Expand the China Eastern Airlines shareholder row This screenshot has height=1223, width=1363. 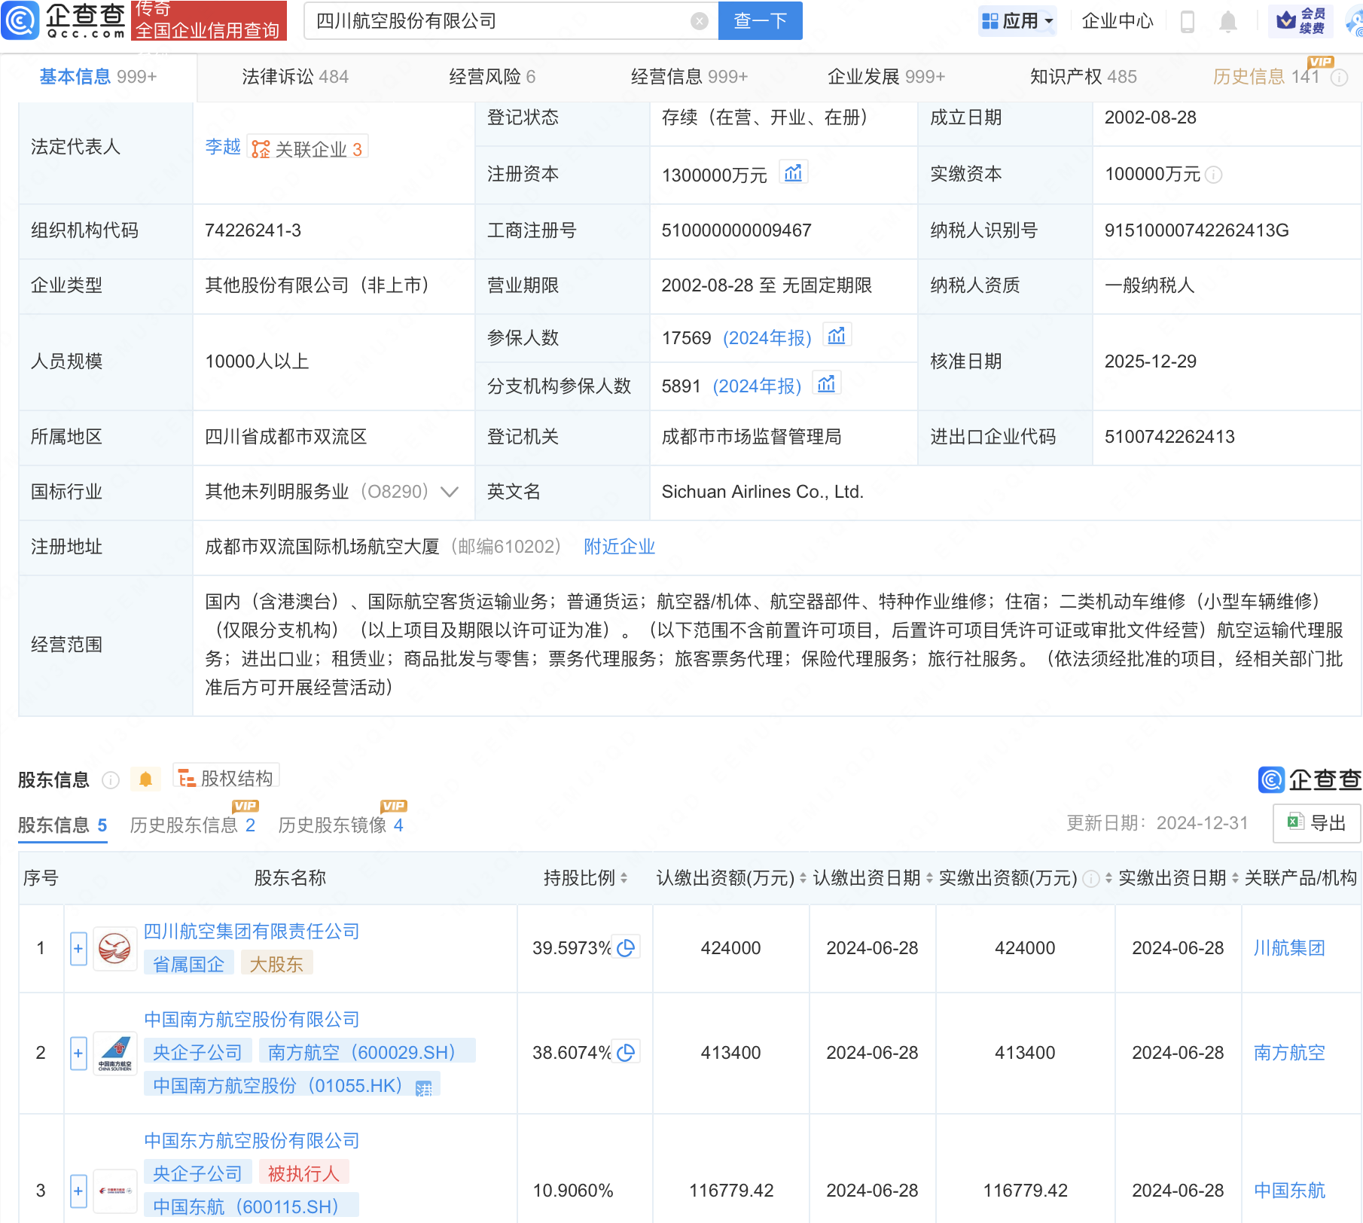pos(78,1191)
